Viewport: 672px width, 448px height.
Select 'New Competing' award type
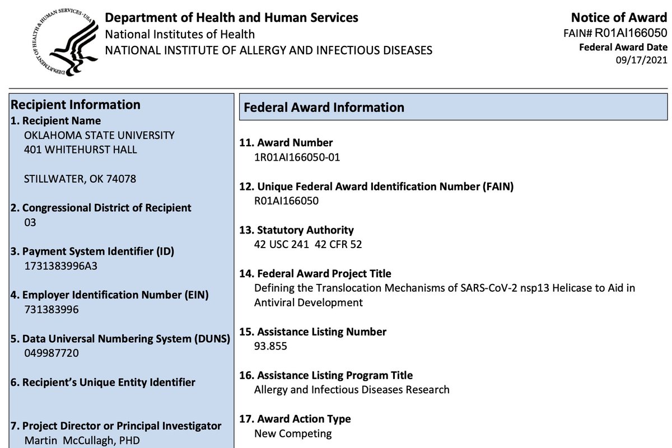[x=293, y=434]
